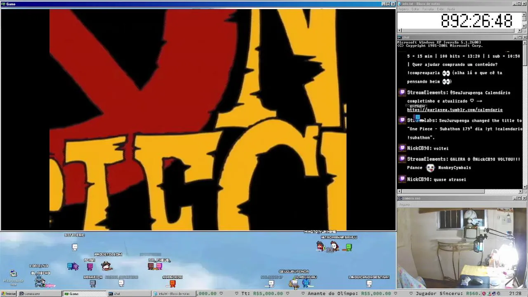Viewport: 528px width, 297px height.
Task: Select the EL_MECKO armored avatar
Action: [40, 282]
